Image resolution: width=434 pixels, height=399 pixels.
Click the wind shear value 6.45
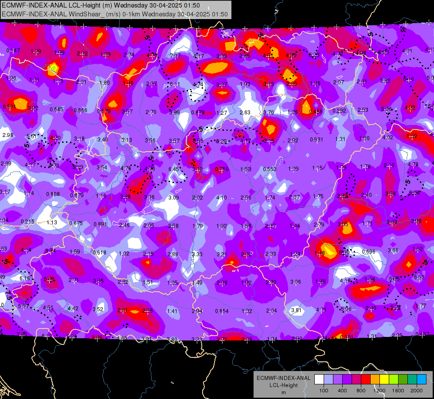[x=174, y=169]
